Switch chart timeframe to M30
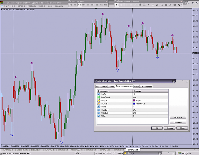Image resolution: width=199 pixels, height=155 pixels. (x=84, y=5)
